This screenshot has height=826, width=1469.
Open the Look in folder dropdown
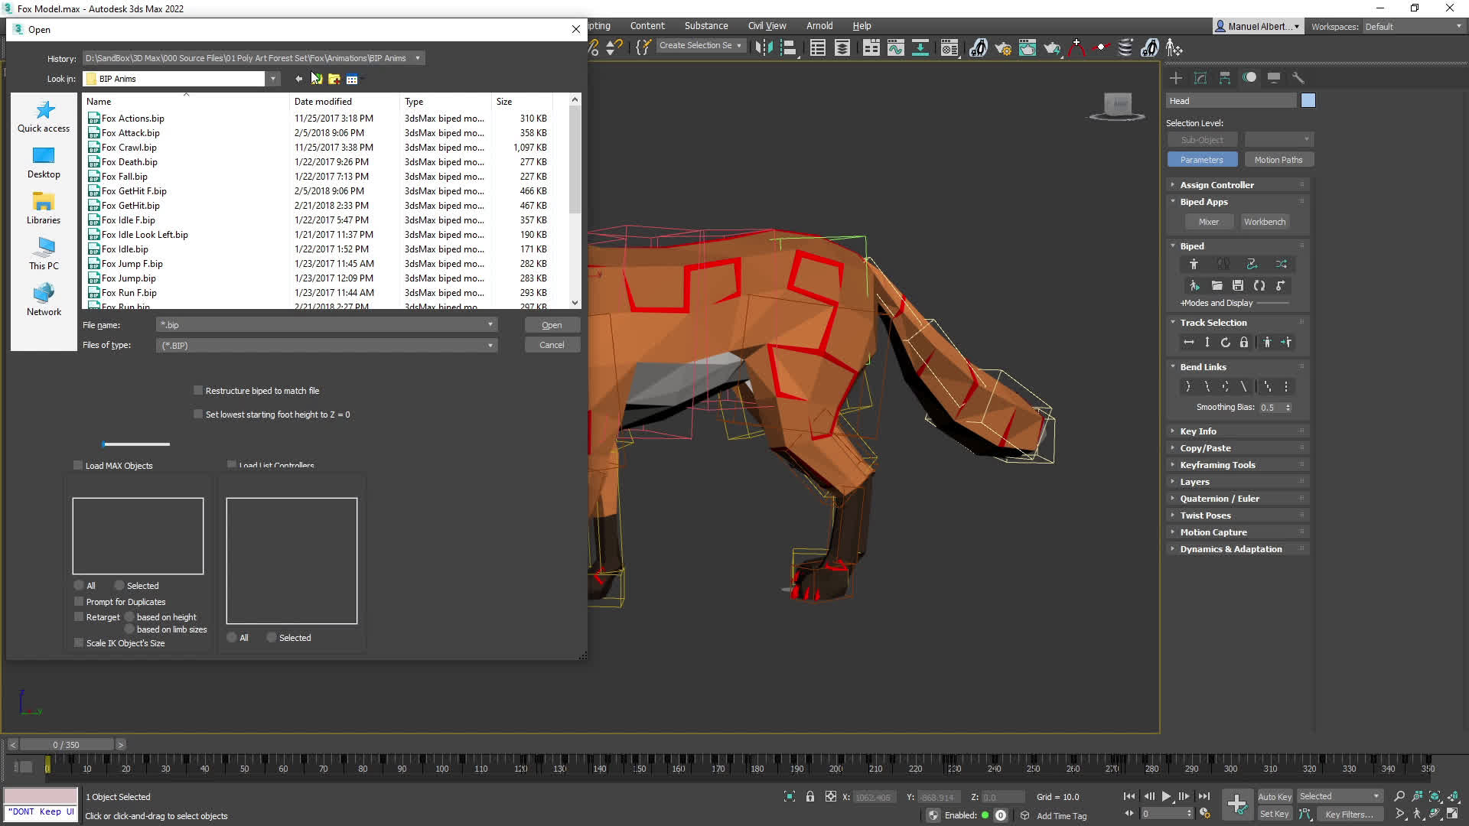click(272, 79)
